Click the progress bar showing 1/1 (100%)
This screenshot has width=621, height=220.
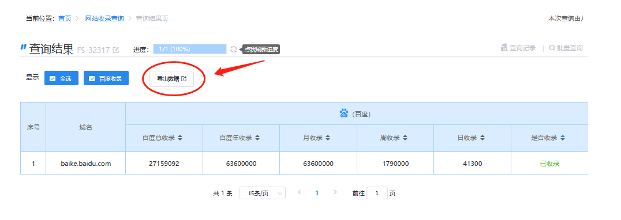tap(190, 49)
